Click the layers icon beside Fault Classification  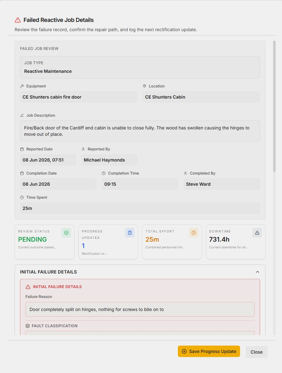(28, 326)
